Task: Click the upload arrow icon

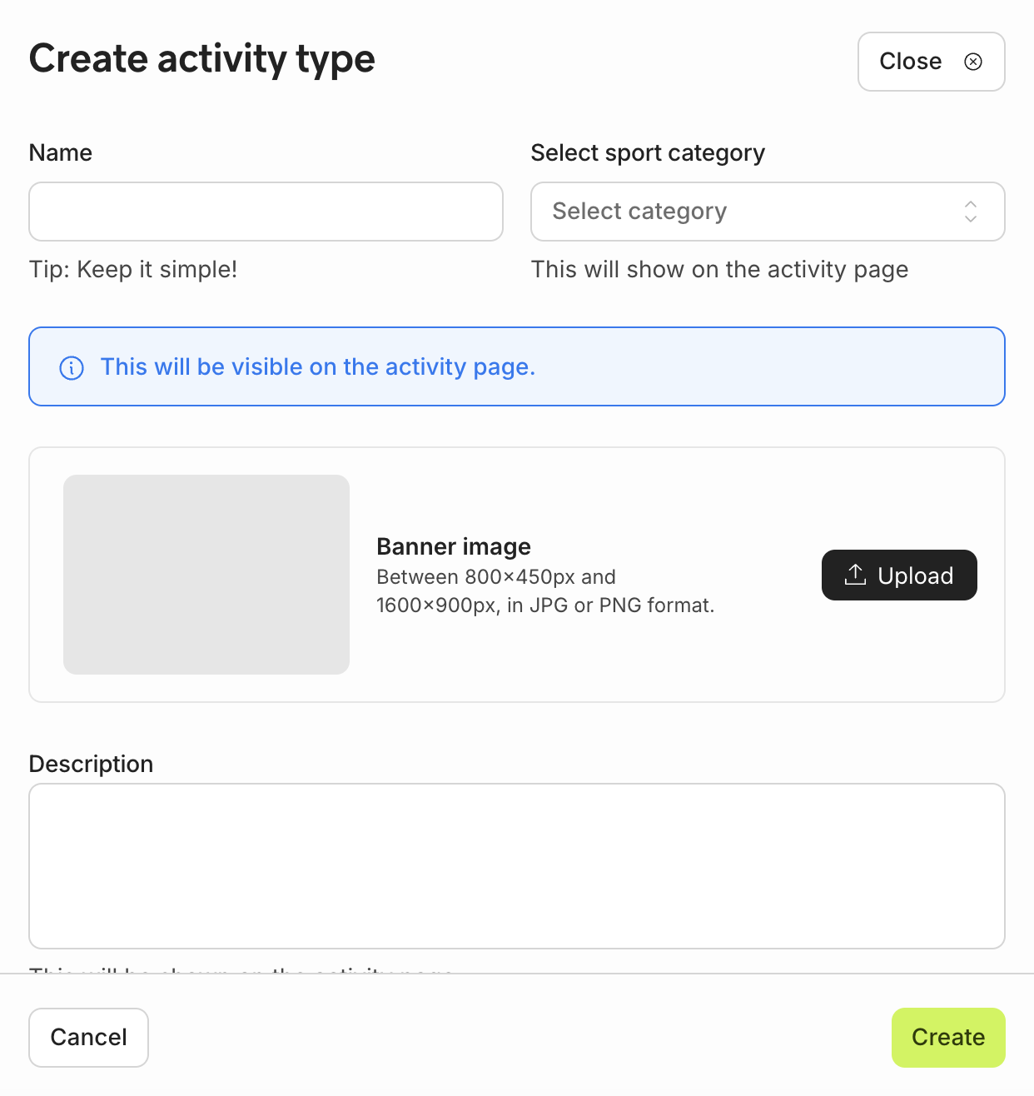Action: (855, 575)
